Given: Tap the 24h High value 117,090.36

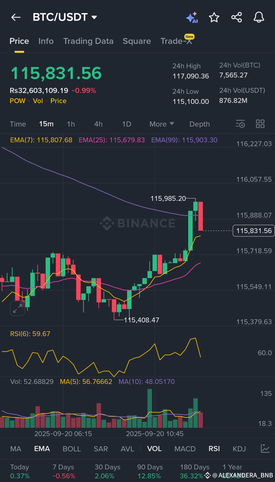Looking at the screenshot, I should coord(191,76).
